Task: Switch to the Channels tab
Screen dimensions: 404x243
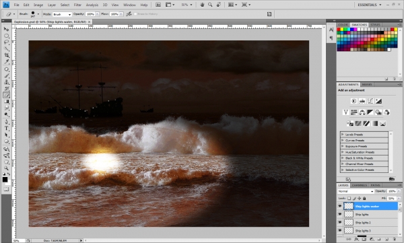Action: 359,185
